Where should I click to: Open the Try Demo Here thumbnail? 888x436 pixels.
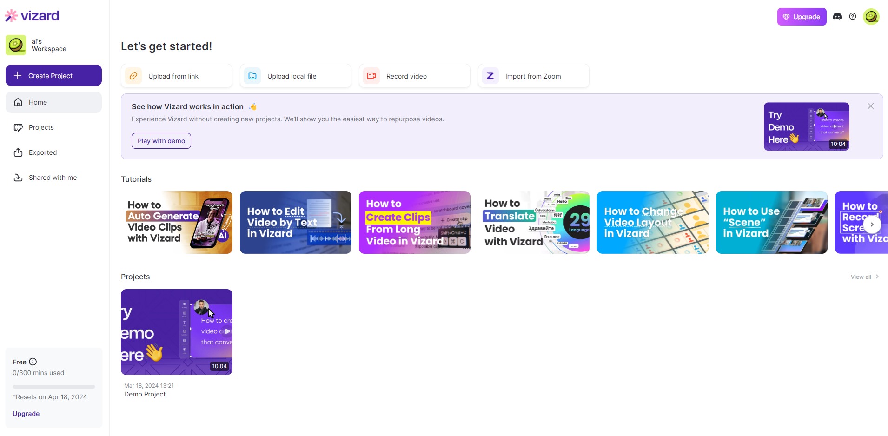(x=807, y=126)
